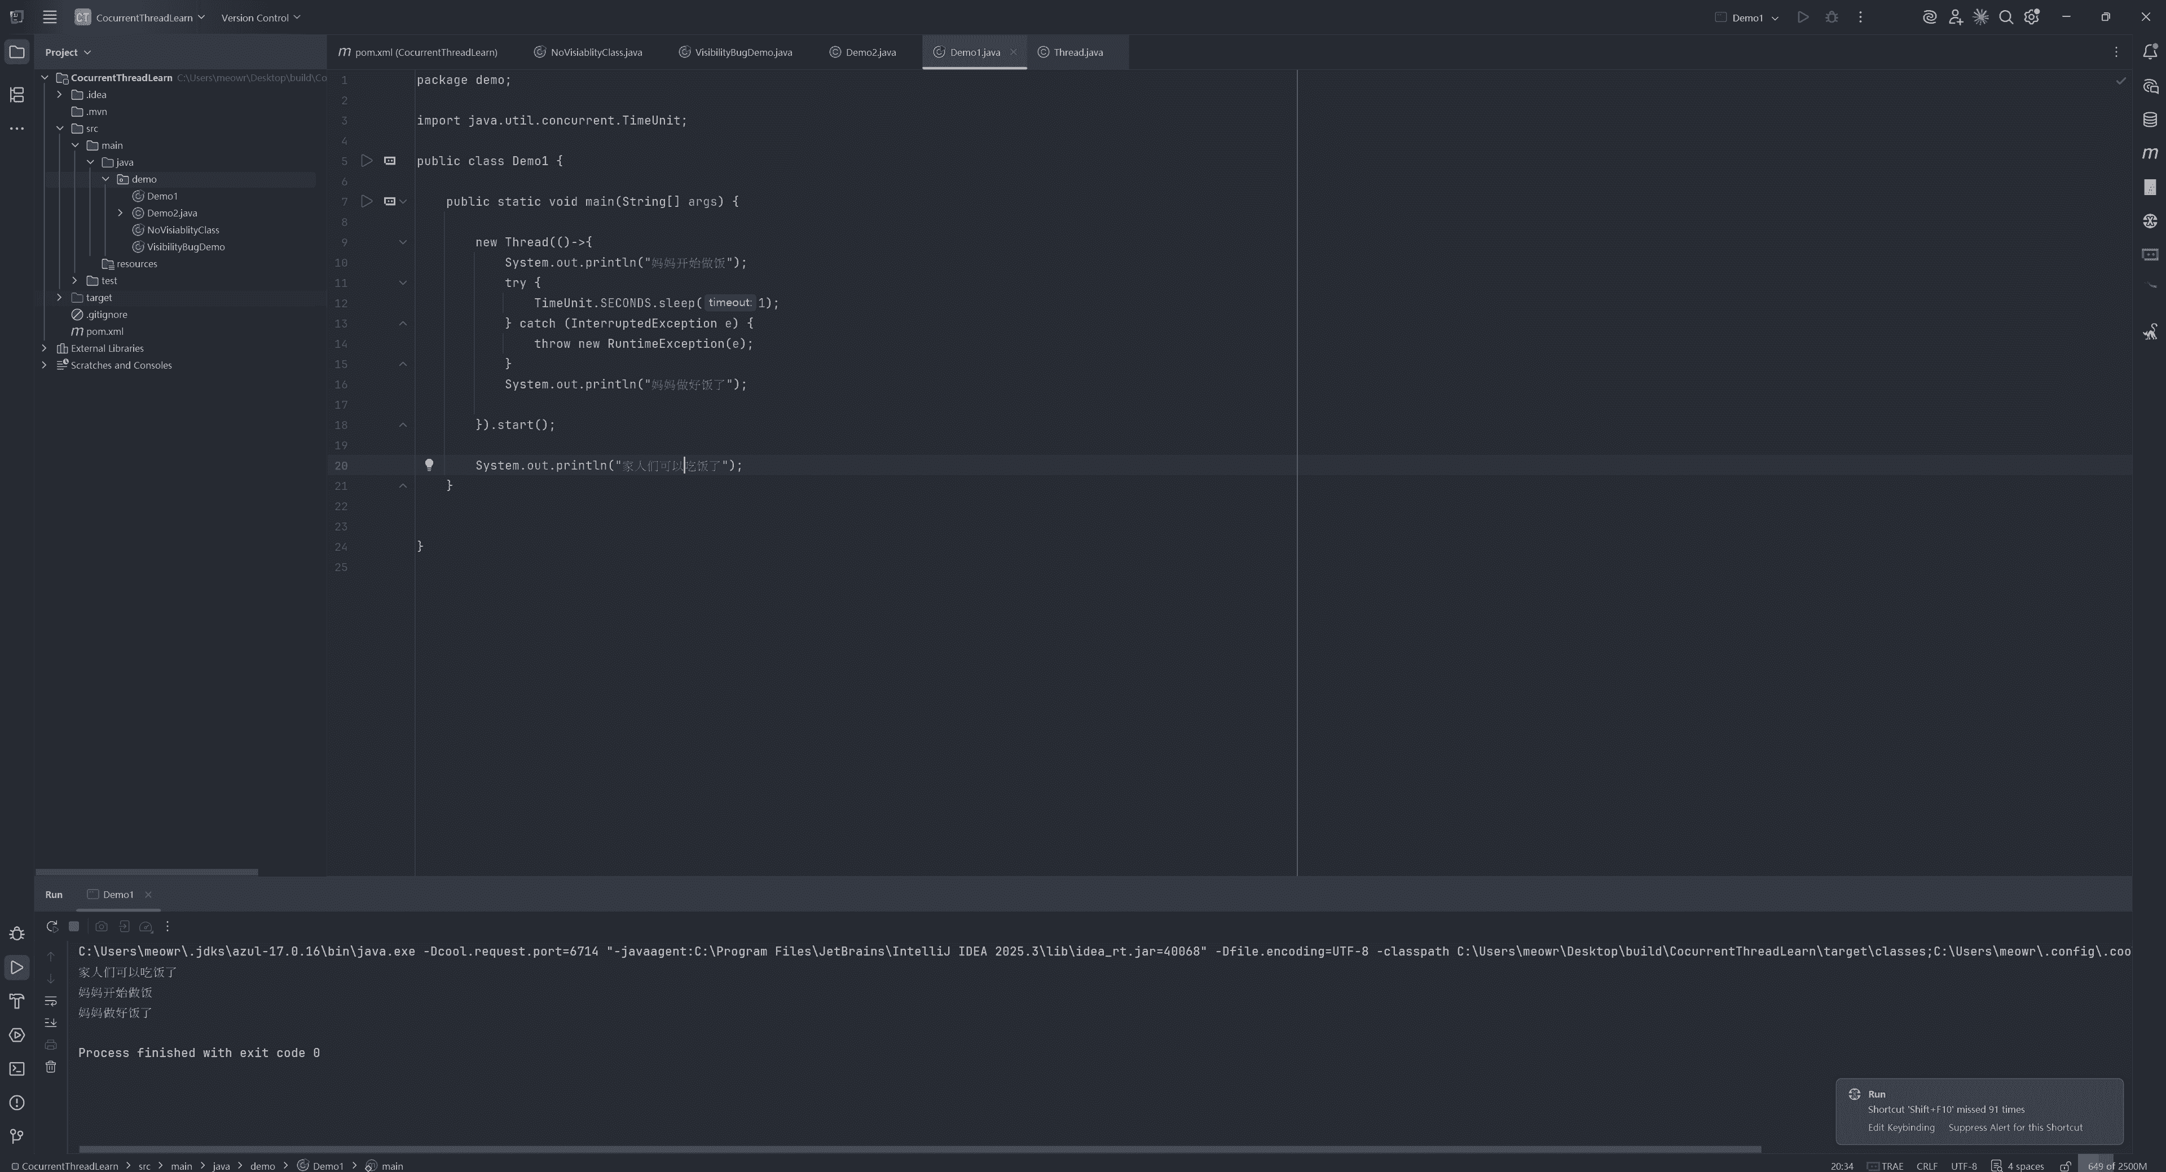
Task: Click Suppress Alert for this Shortcut
Action: [2015, 1127]
